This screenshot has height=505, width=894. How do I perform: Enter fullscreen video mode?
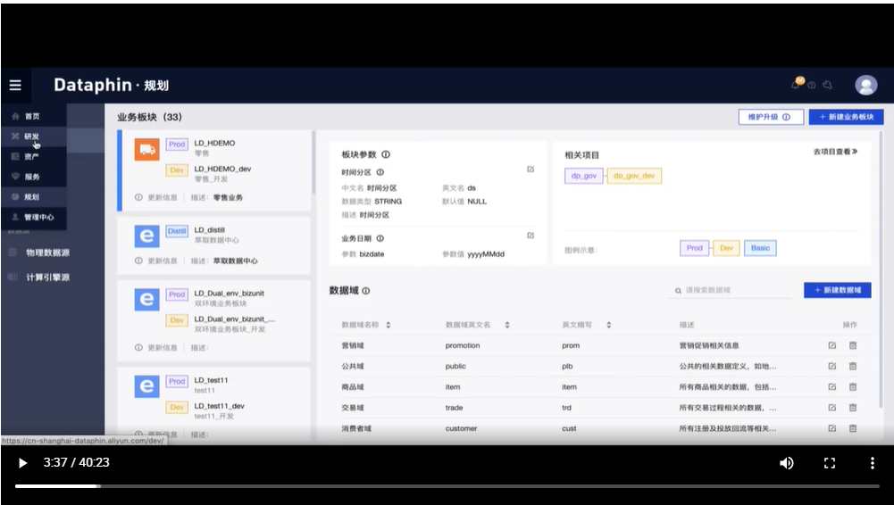(830, 463)
